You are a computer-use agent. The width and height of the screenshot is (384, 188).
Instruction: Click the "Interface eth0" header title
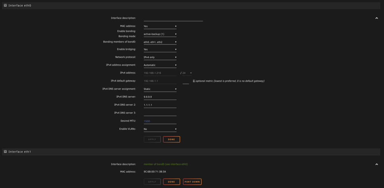20,5
